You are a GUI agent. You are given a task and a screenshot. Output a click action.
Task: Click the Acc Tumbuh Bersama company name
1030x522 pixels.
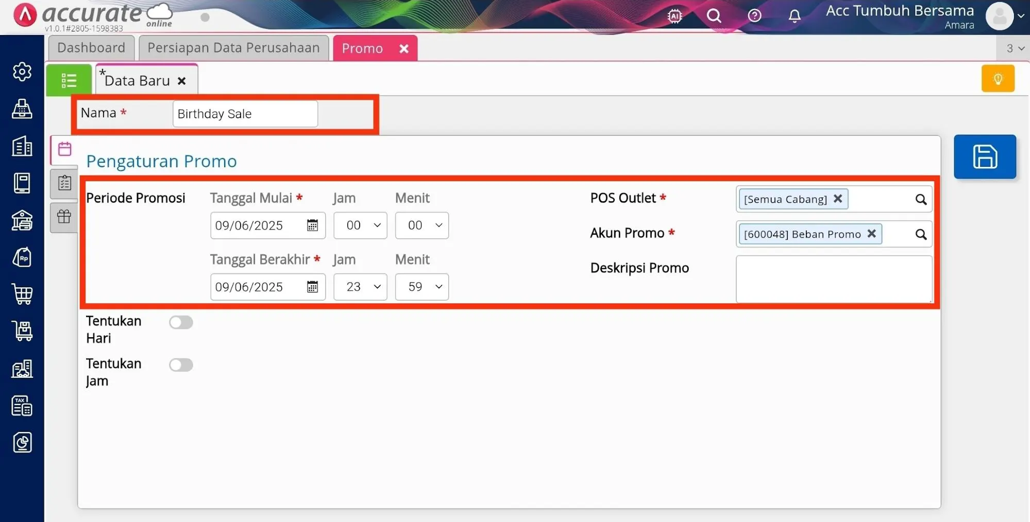[900, 10]
